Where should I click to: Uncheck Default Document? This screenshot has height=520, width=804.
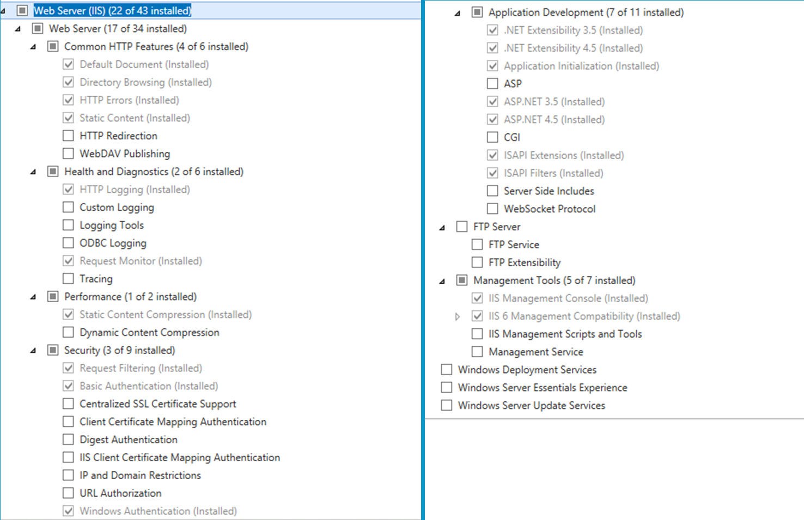pyautogui.click(x=68, y=64)
